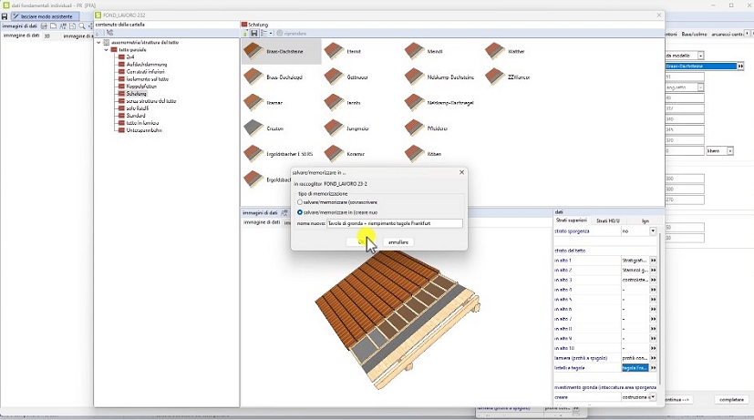Switch to the 'Strati H0/U' tab
The image size is (754, 420).
click(x=608, y=220)
